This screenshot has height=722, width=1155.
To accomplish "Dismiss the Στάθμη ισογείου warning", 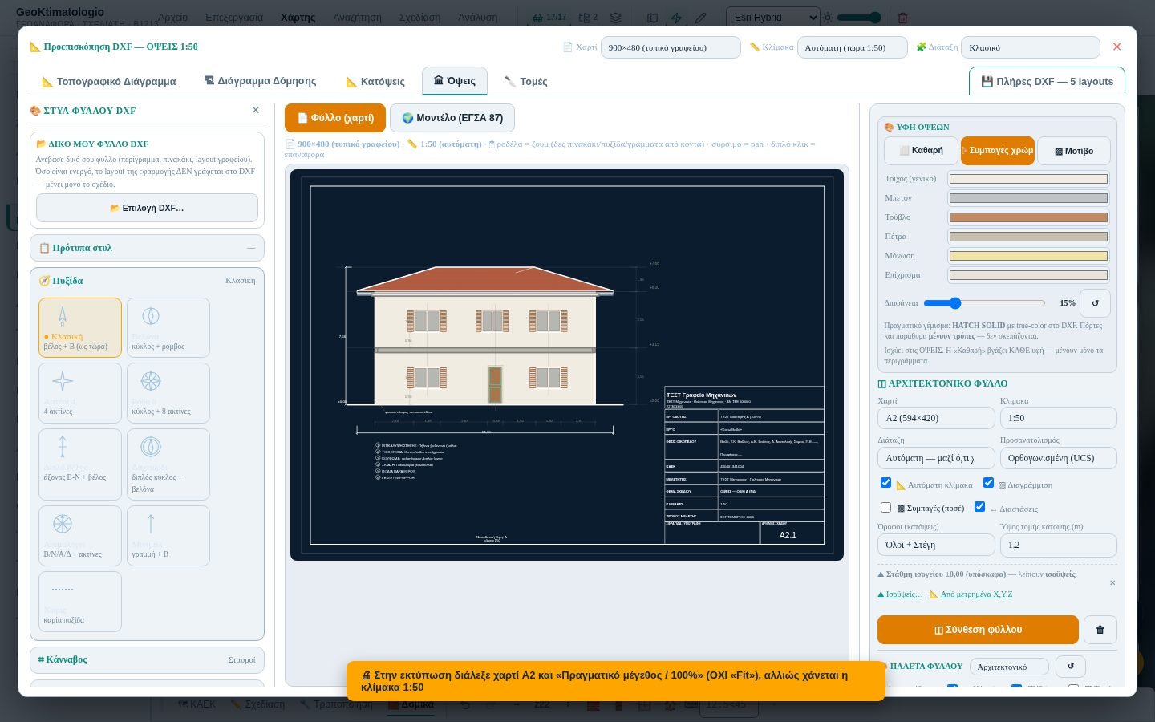I will tap(1112, 582).
